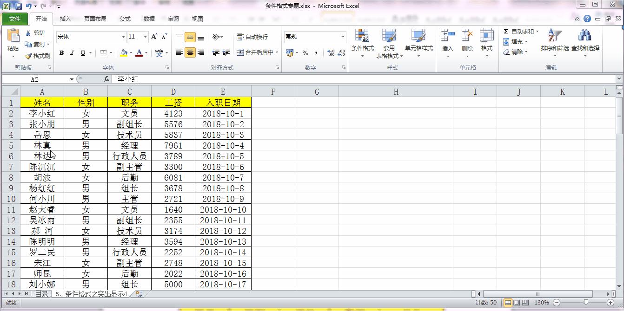The height and width of the screenshot is (311, 624).
Task: Toggle bold formatting
Action: 61,52
